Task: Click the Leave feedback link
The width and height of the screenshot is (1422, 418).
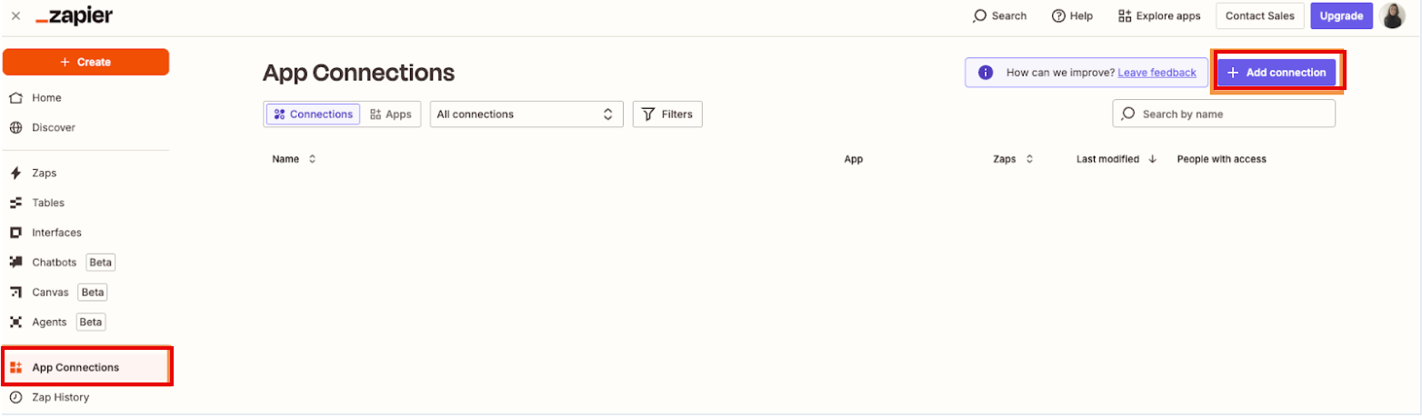Action: click(x=1157, y=73)
